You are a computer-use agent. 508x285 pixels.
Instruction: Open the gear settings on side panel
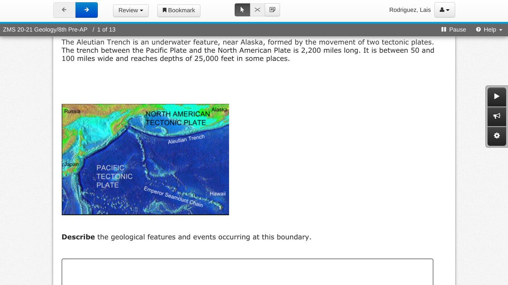(497, 136)
